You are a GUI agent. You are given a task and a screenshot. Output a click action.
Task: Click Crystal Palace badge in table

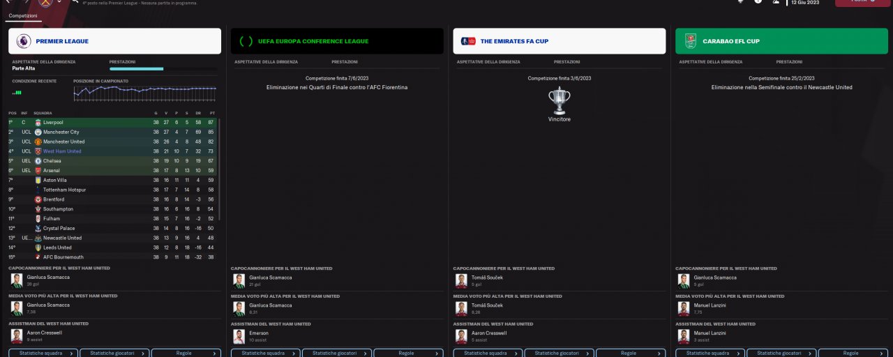(38, 228)
